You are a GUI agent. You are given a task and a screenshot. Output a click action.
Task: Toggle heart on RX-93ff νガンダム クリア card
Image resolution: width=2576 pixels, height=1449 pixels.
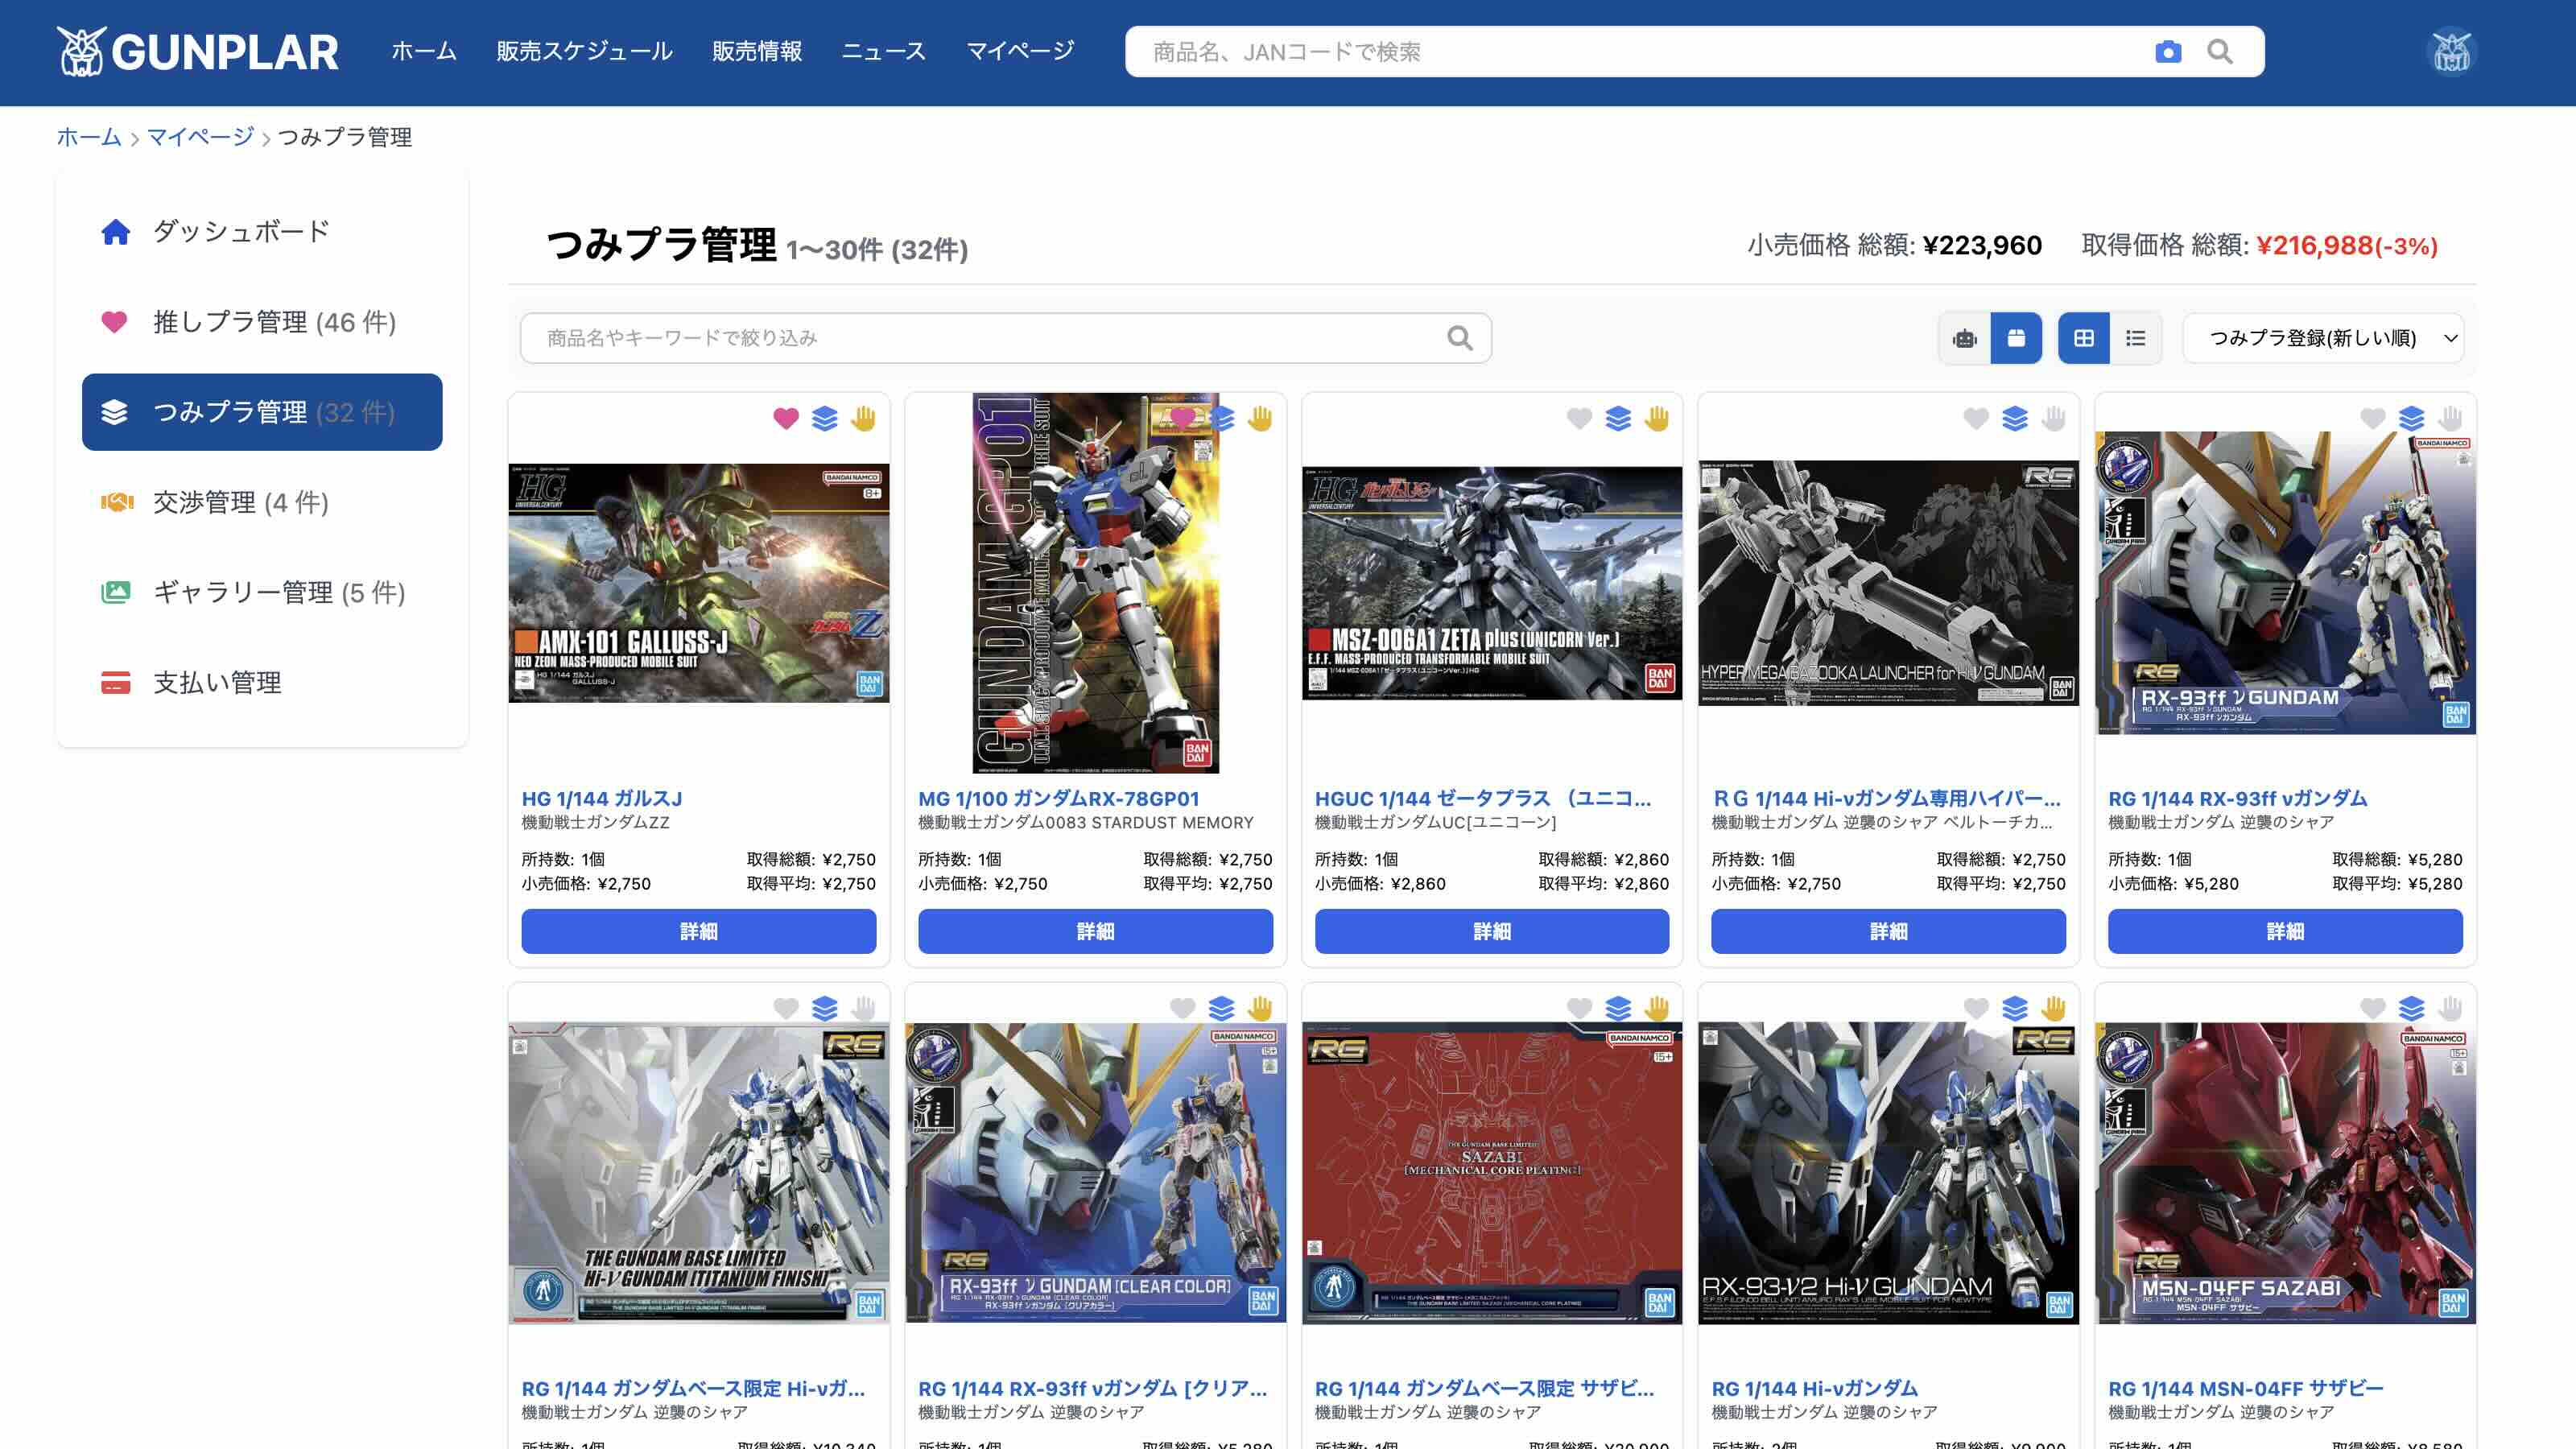(x=1183, y=1008)
